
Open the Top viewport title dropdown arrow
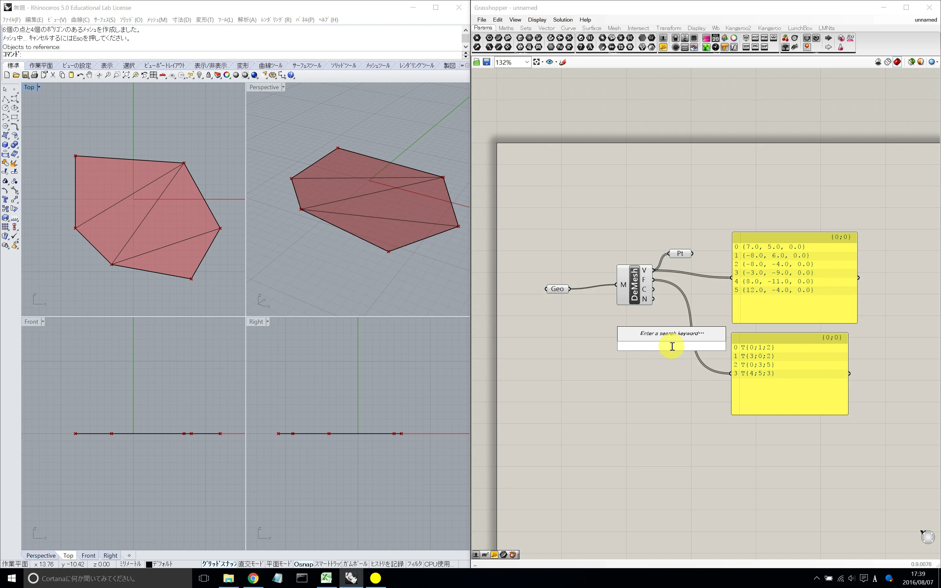tap(39, 87)
